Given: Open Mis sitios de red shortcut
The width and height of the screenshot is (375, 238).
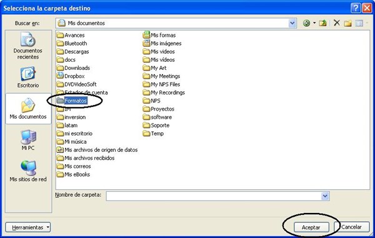Looking at the screenshot, I should click(28, 171).
